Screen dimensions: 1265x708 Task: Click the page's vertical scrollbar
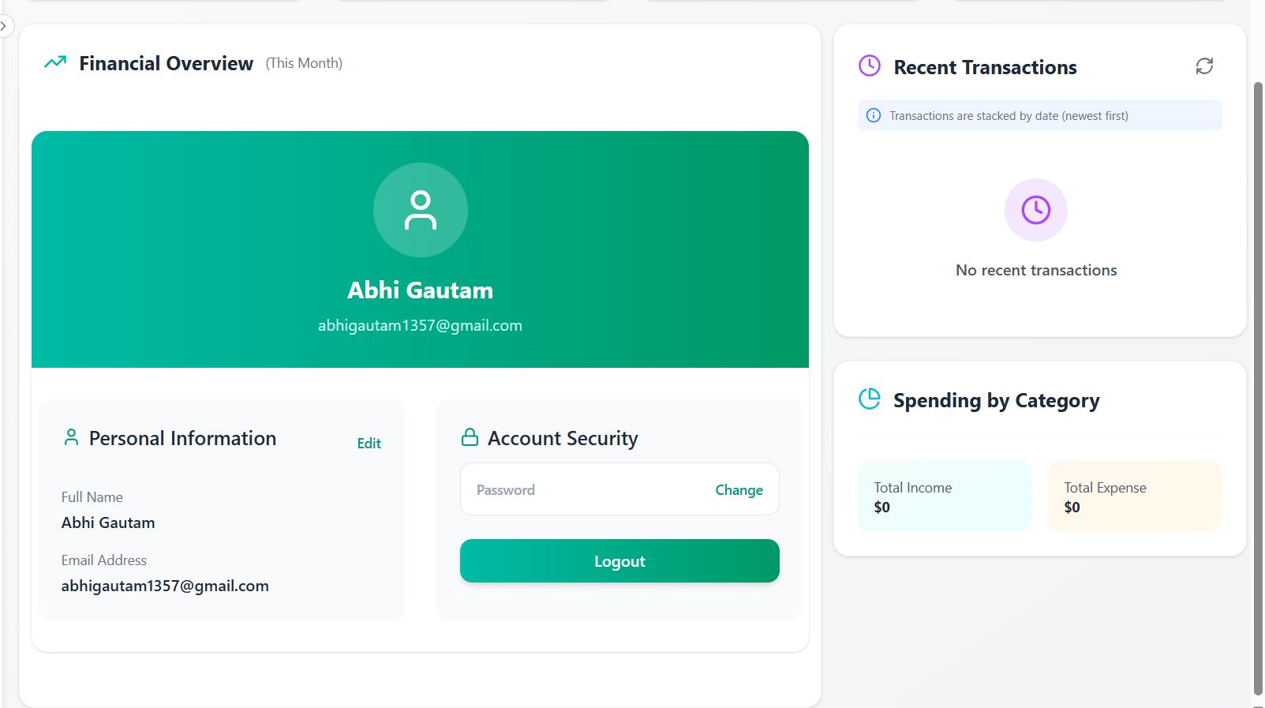(x=1258, y=388)
